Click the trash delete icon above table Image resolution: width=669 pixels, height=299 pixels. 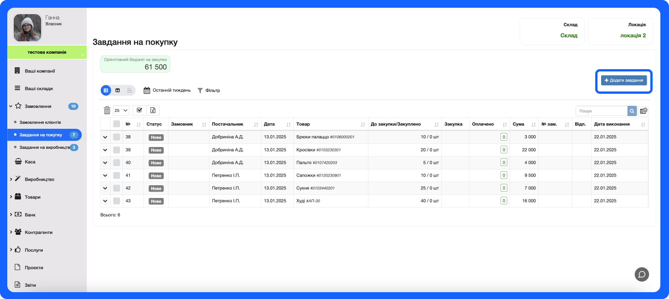pos(107,110)
